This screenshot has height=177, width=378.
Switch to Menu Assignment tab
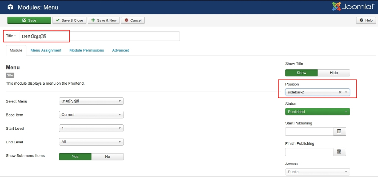(x=46, y=50)
